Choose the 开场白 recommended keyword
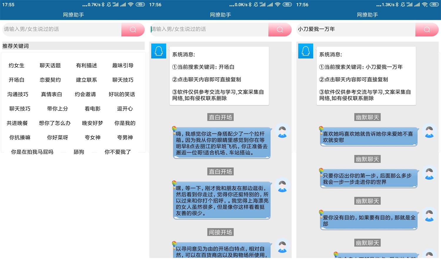 click(16, 80)
